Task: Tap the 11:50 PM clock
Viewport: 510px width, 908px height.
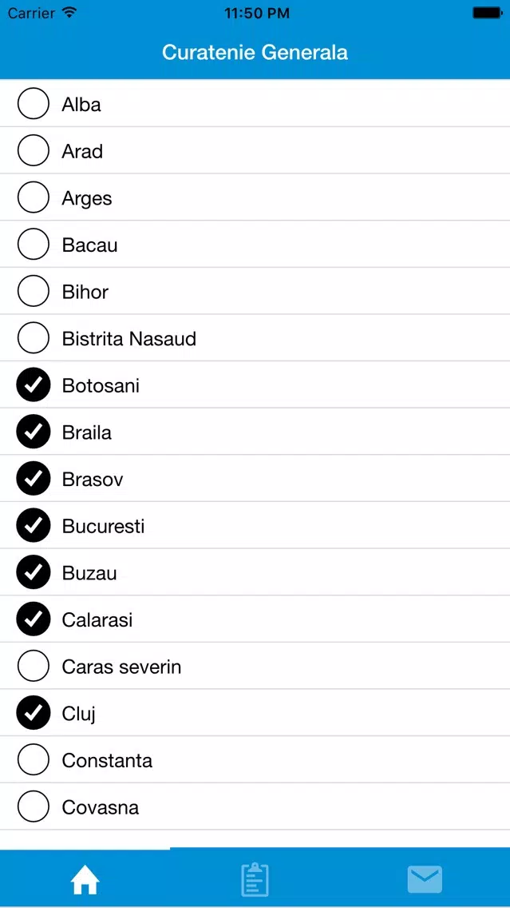Action: point(255,13)
